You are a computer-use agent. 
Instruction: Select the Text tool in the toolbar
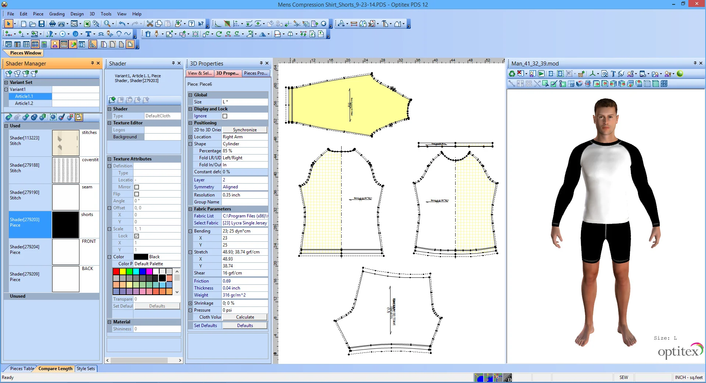(89, 34)
